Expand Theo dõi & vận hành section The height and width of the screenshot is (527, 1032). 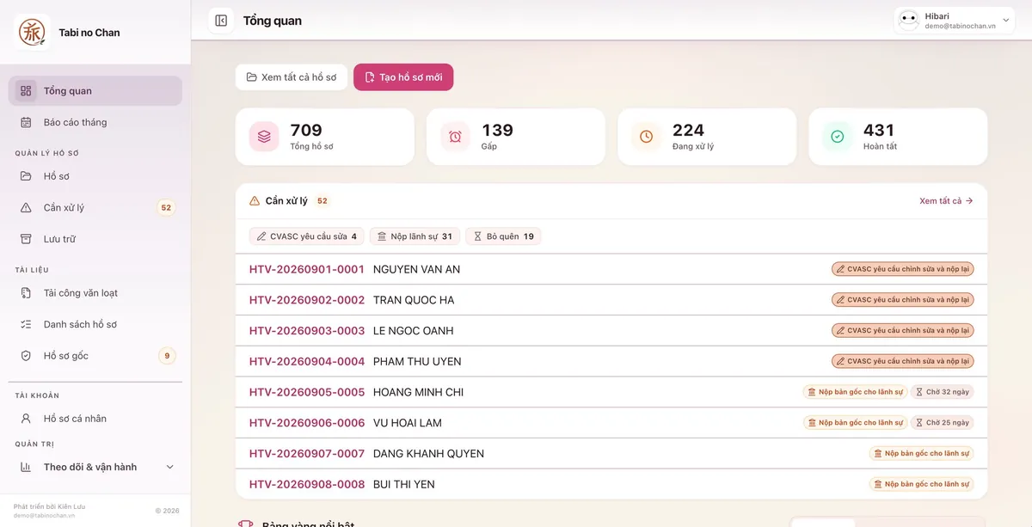pyautogui.click(x=95, y=467)
